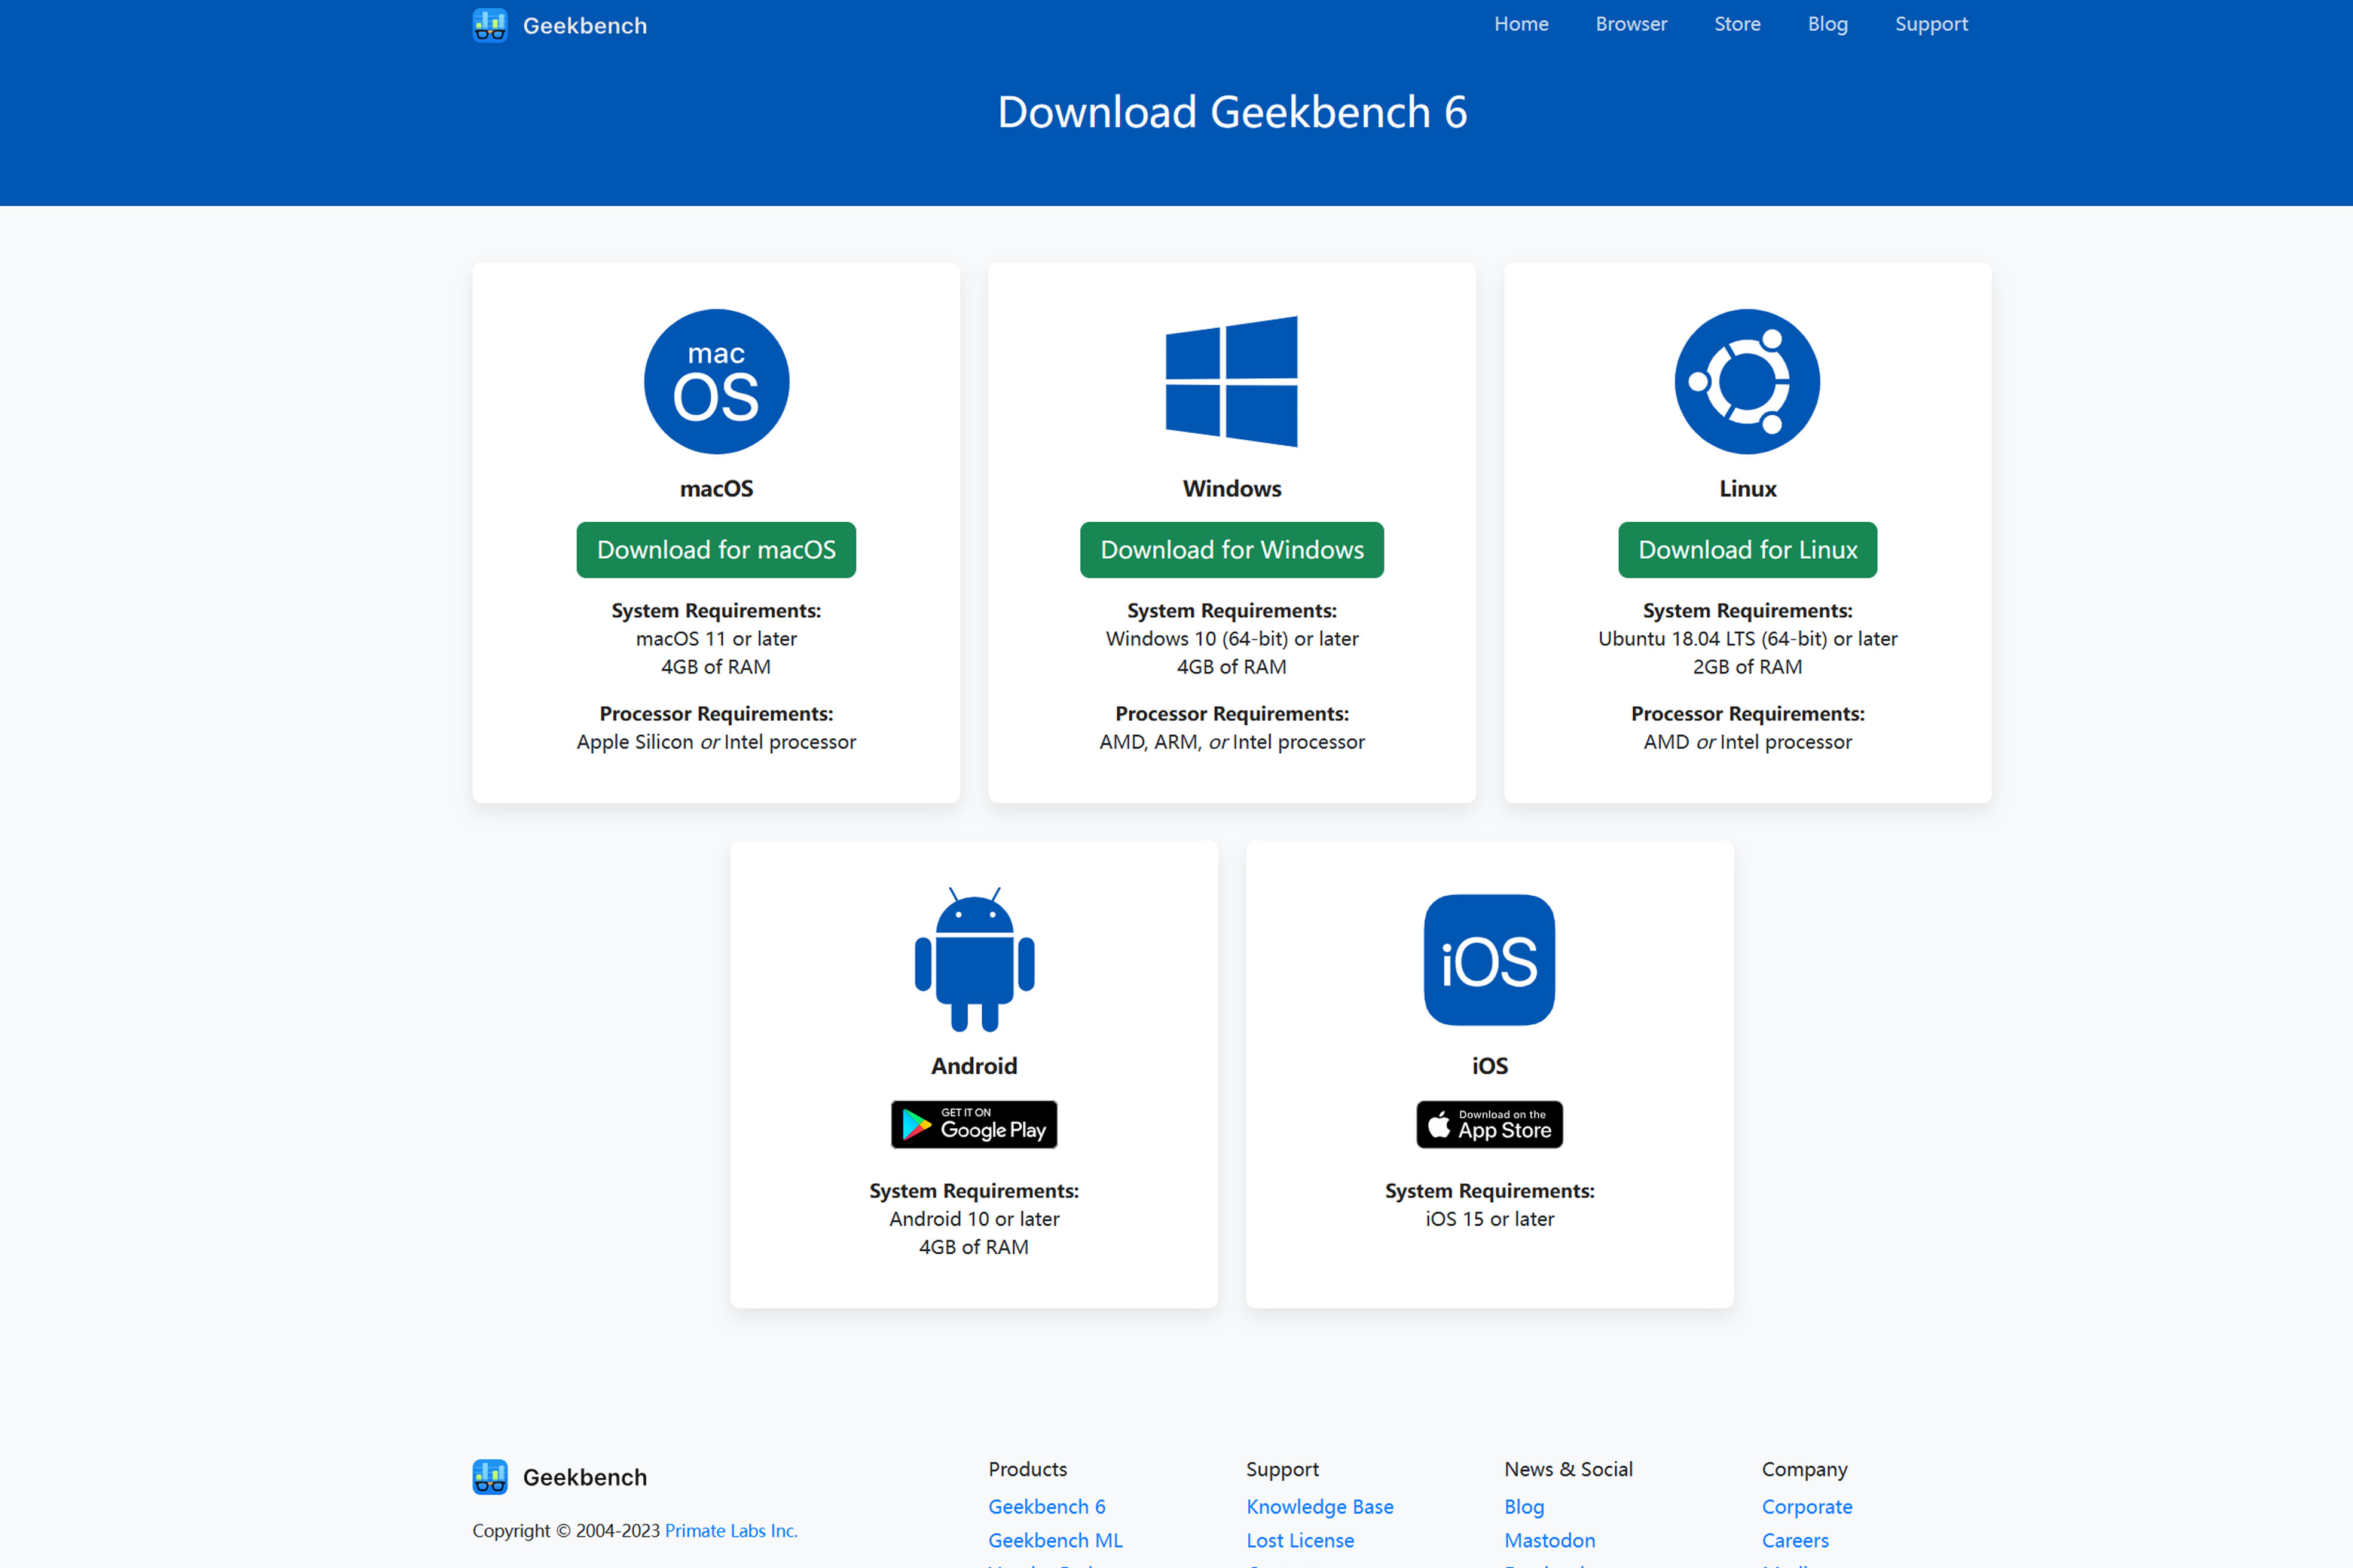Click 'Ubuntu 18.04 LTS (64-bit) or later' text
The width and height of the screenshot is (2353, 1568).
[1748, 639]
